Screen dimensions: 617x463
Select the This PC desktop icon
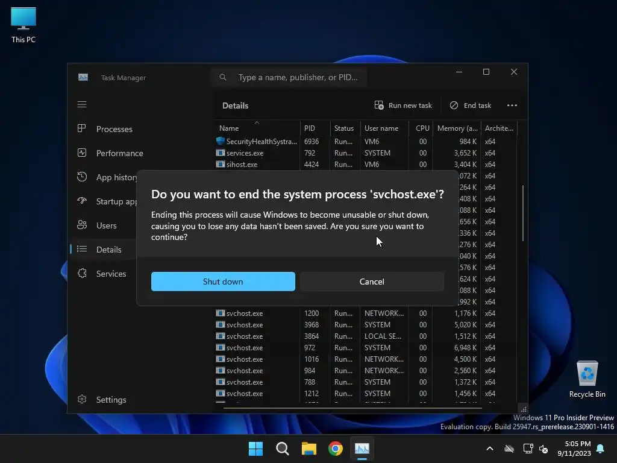coord(23,25)
